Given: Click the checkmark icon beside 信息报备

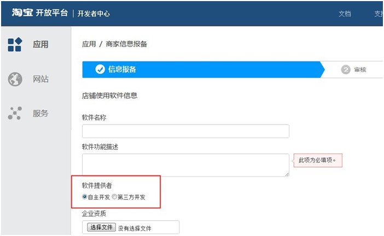Looking at the screenshot, I should [x=100, y=69].
